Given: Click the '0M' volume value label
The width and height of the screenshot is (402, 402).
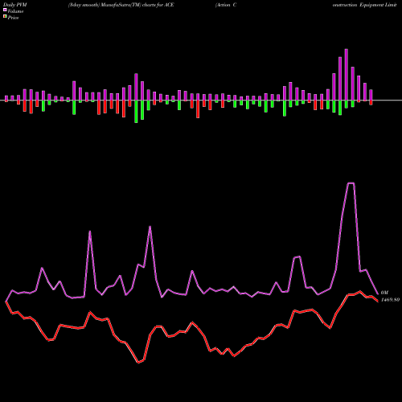Looking at the screenshot, I should (384, 293).
